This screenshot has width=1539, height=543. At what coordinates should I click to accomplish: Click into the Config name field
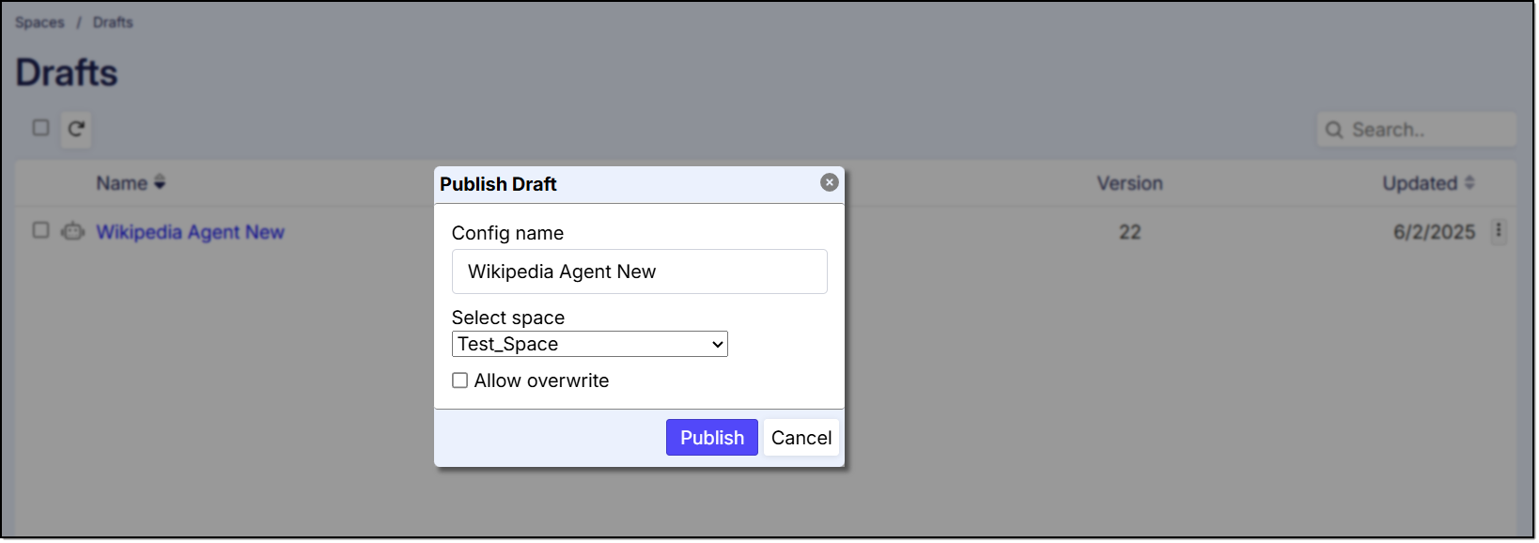(639, 271)
